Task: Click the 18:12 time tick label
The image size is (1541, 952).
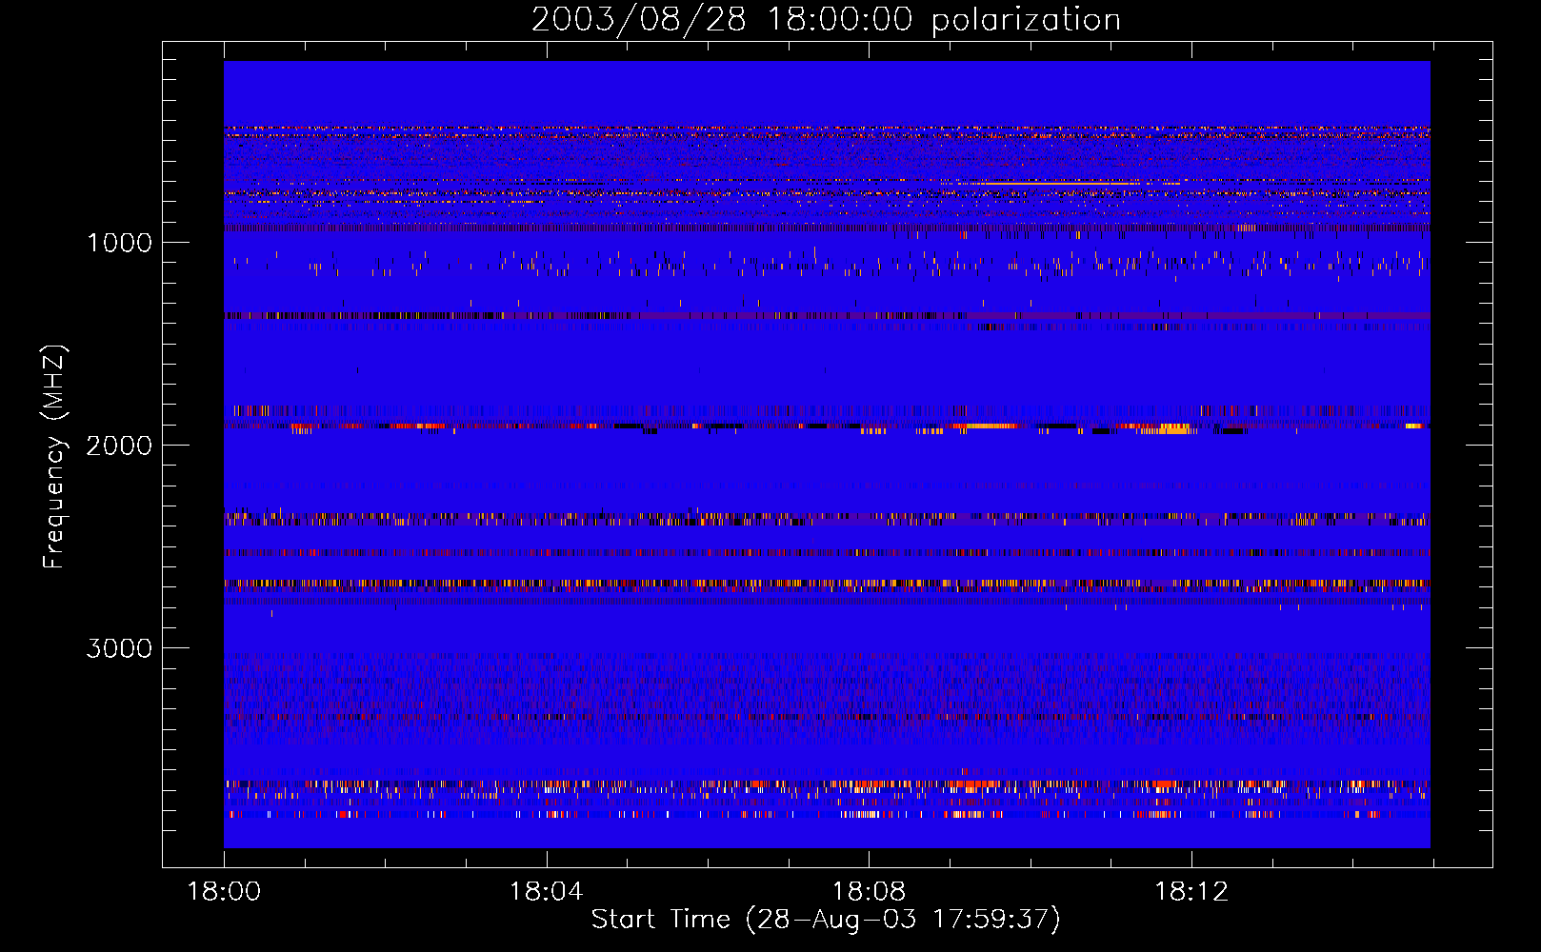Action: coord(1191,892)
